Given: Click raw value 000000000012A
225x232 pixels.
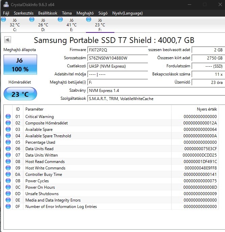Looking at the screenshot, I should [200, 123].
